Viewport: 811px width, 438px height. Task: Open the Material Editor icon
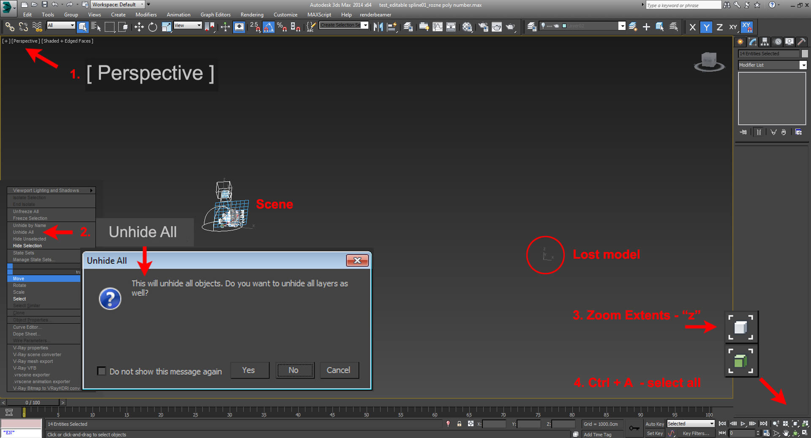pos(467,27)
